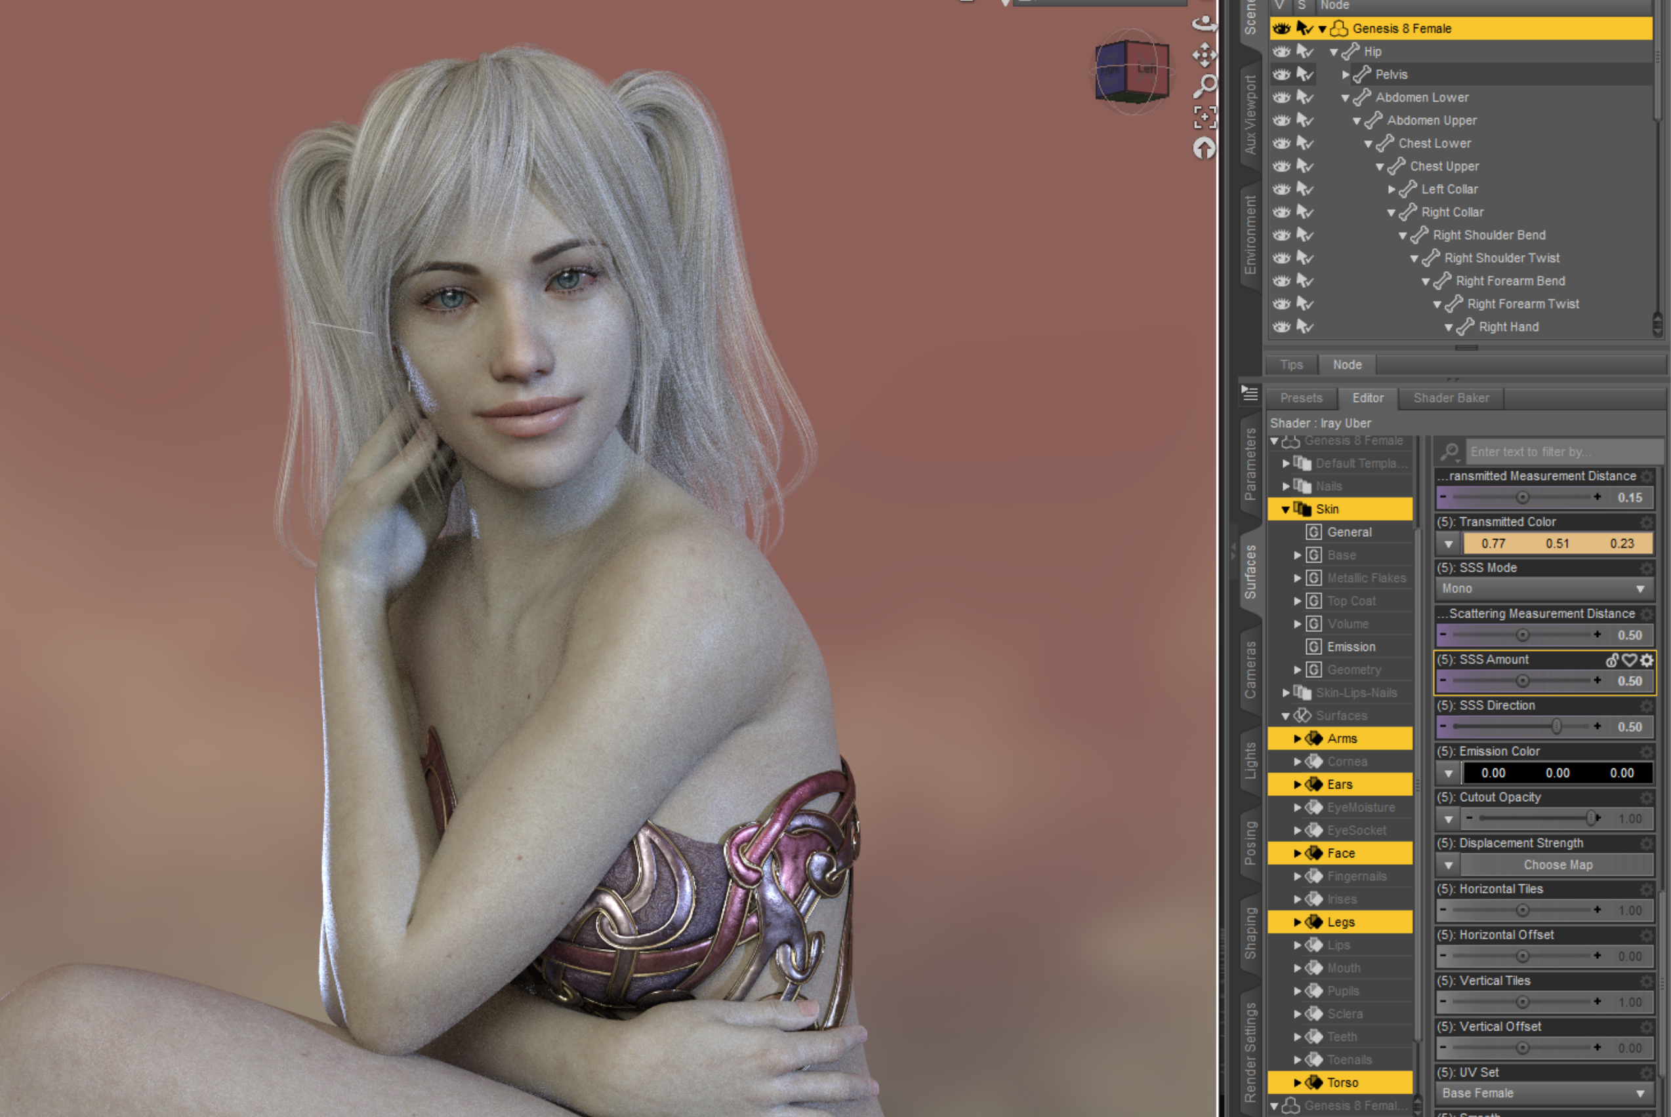Click the gear icon beside SSS Amount
Image resolution: width=1671 pixels, height=1117 pixels.
tap(1647, 660)
